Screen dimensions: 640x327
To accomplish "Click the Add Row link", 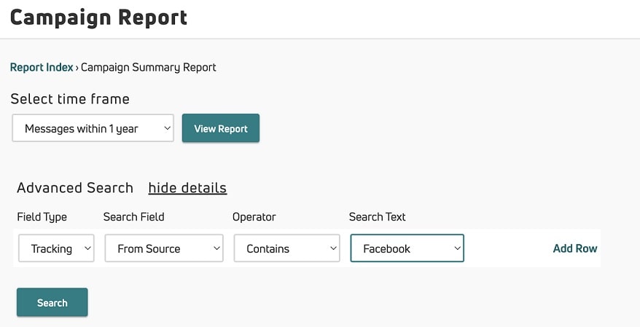I will (574, 248).
